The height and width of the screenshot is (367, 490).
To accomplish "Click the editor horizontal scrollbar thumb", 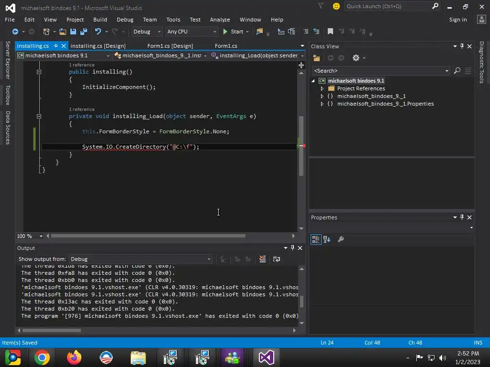I will pos(148,236).
